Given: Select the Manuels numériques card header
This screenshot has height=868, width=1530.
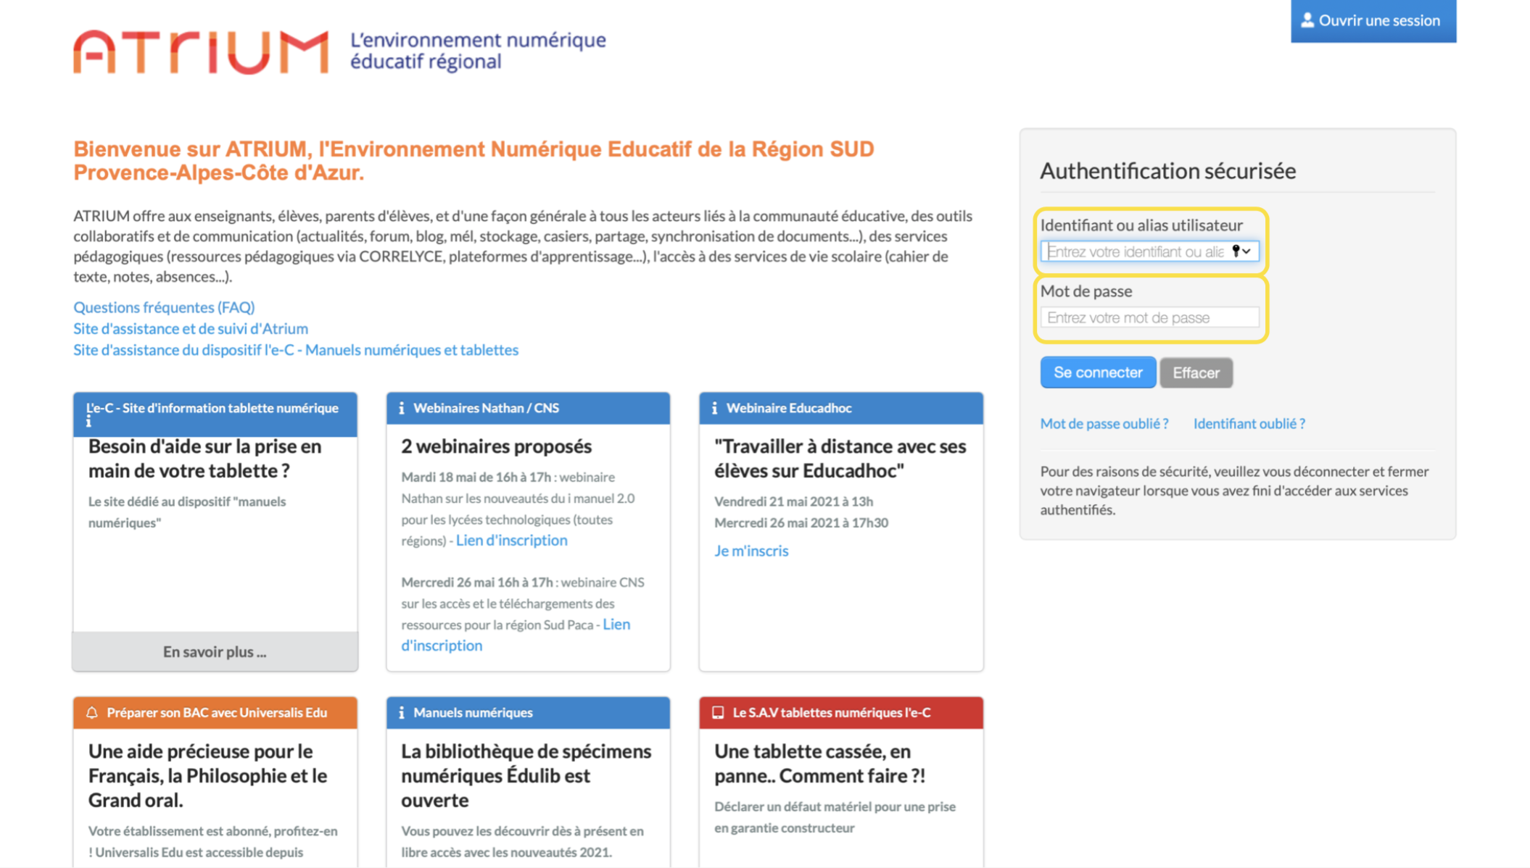Looking at the screenshot, I should [528, 712].
